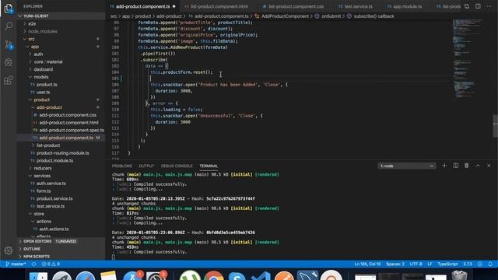498x280 pixels.
Task: Click Ln 105, Col 10 in status bar
Action: pos(367,264)
